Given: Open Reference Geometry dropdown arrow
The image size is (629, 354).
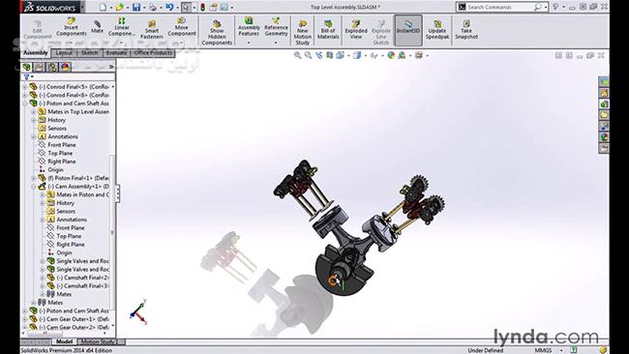Looking at the screenshot, I should (276, 43).
